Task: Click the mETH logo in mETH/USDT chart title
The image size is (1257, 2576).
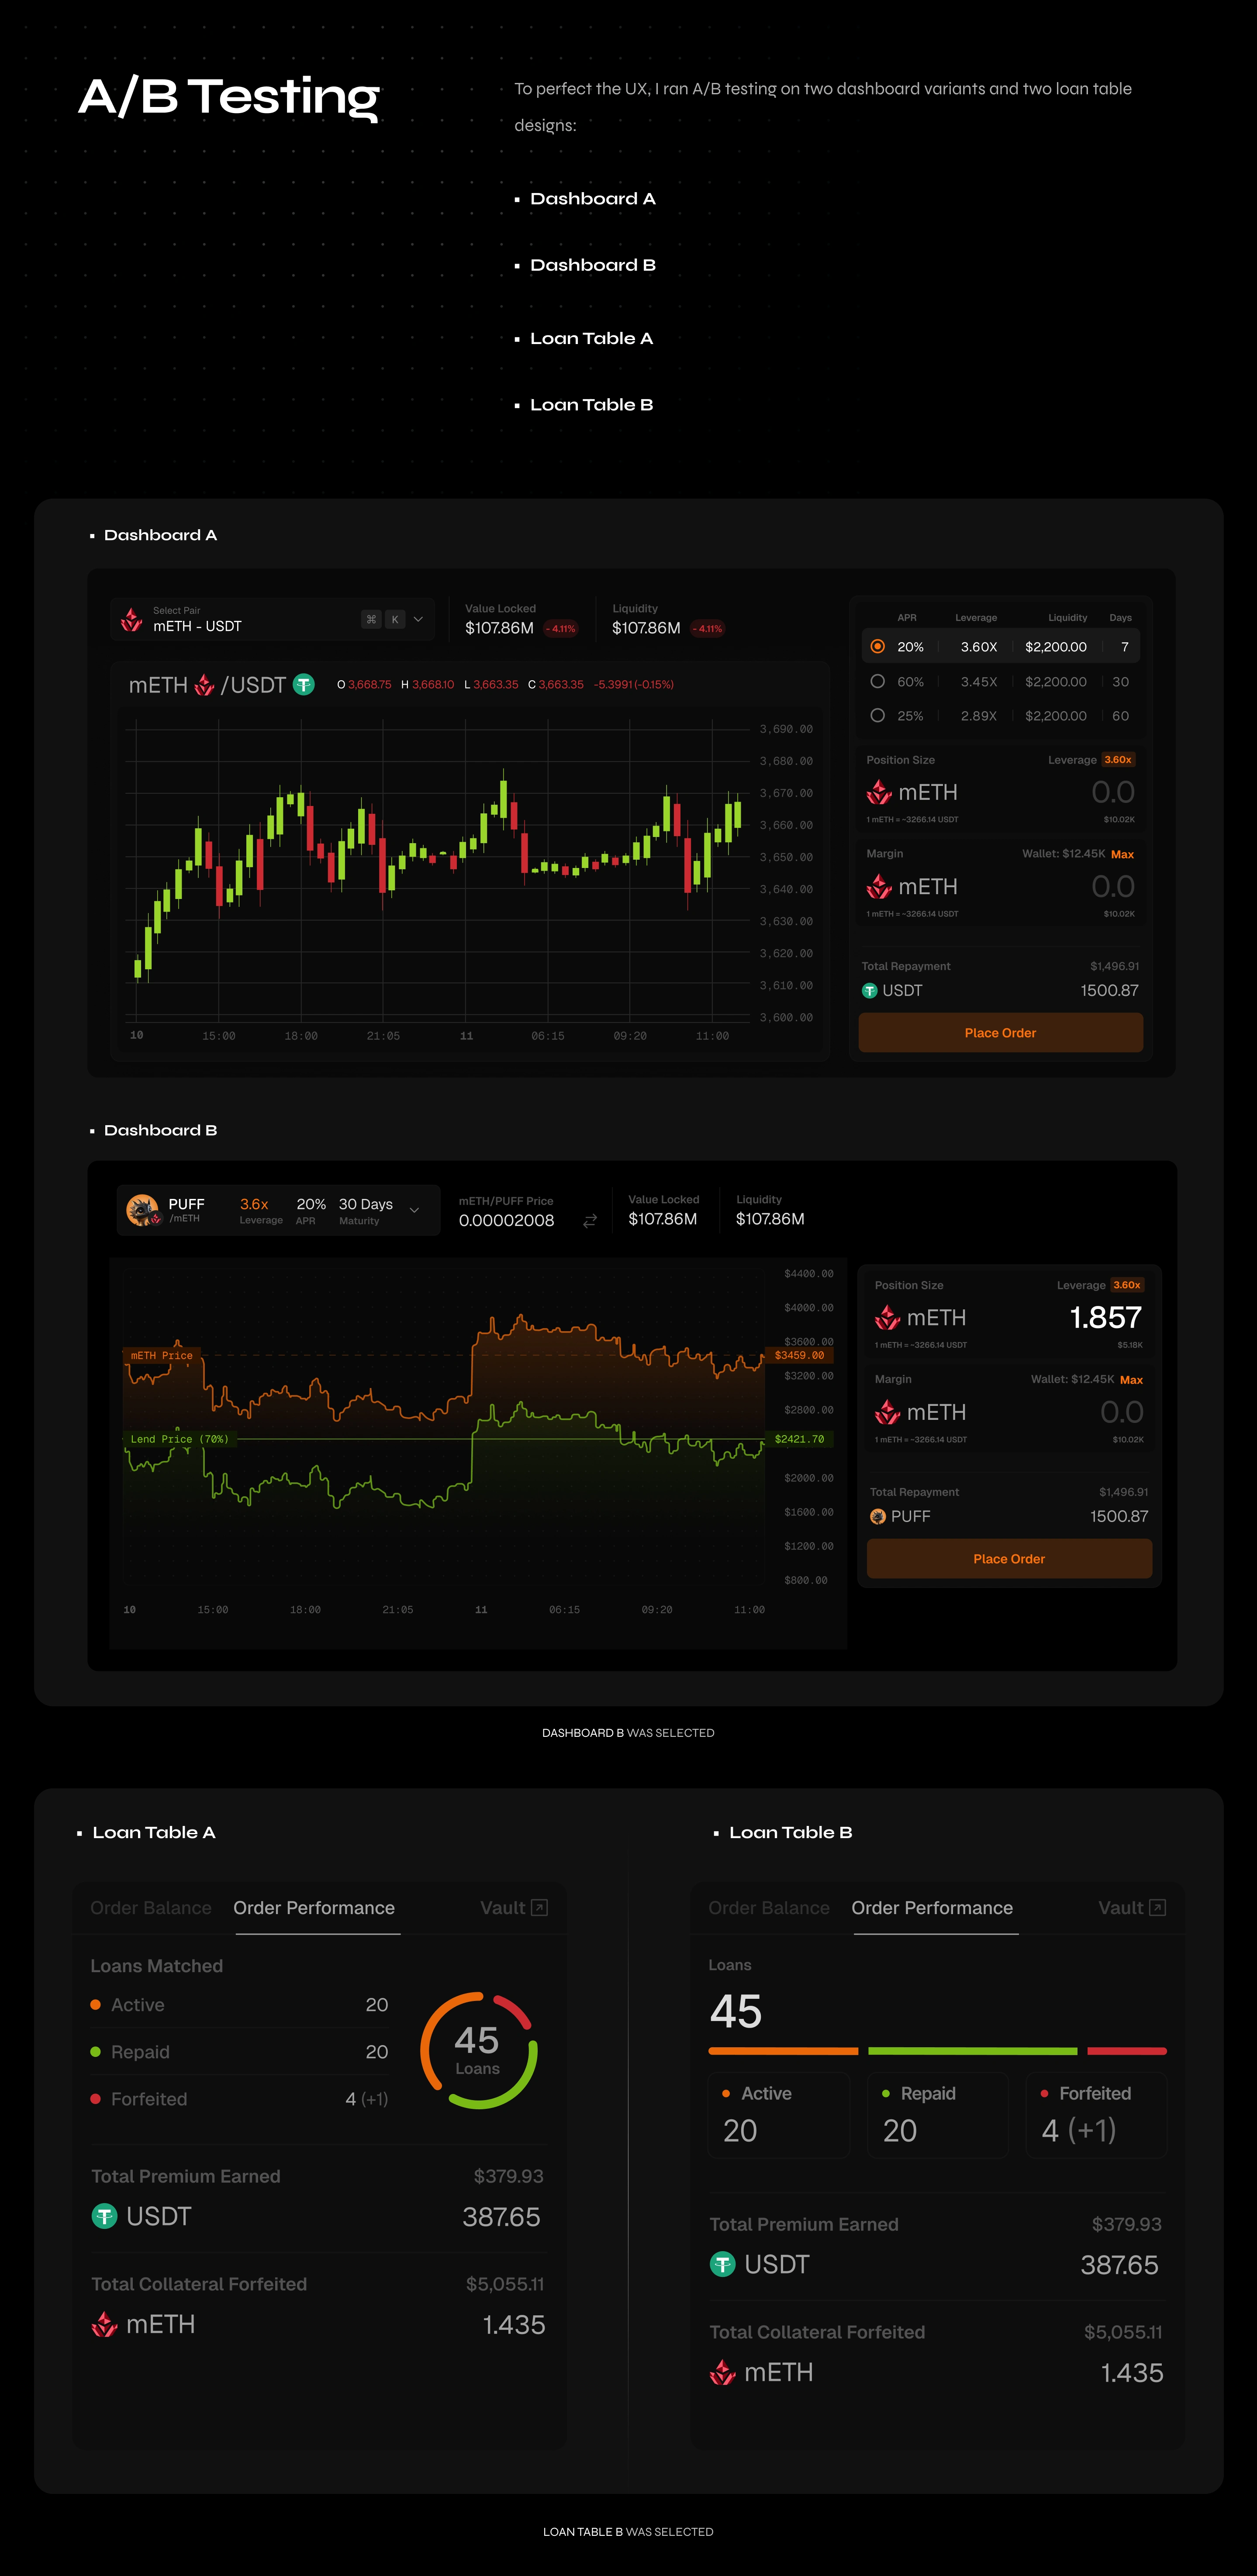Action: [x=204, y=685]
